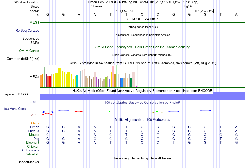
Task: Click the hg19 scale label
Action: pos(188,6)
